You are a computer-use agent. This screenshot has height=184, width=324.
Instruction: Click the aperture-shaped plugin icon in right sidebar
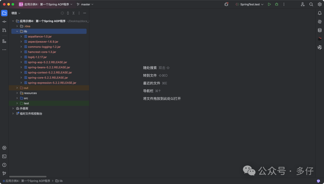(x=320, y=47)
